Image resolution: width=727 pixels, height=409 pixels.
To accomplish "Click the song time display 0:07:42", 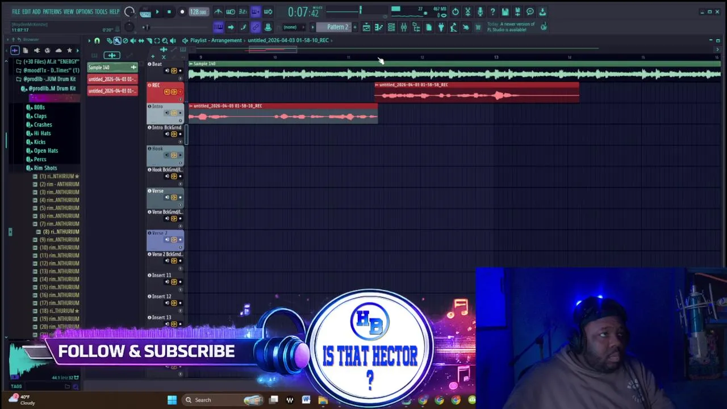I will (303, 12).
